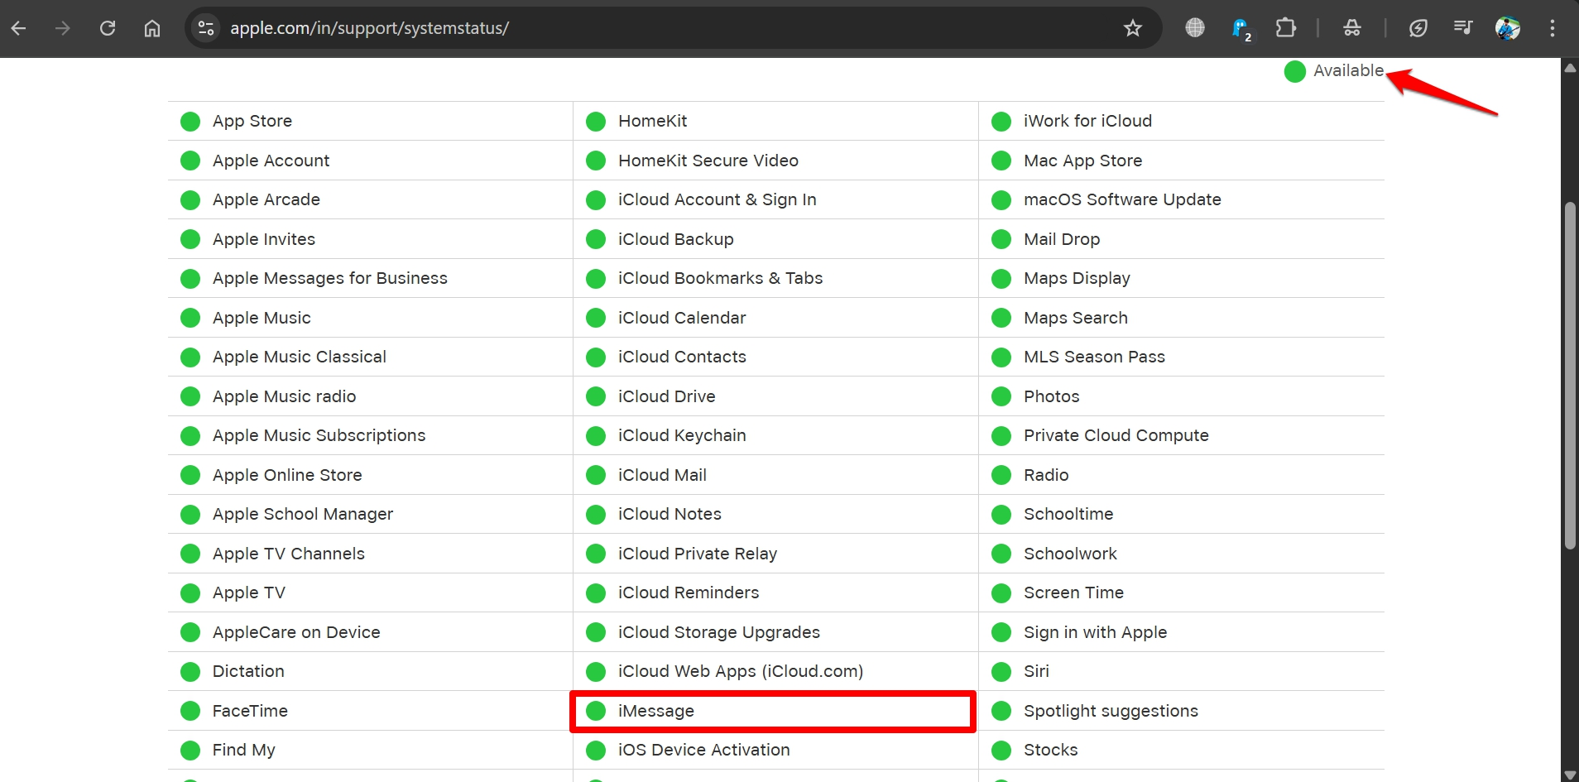Click the Apple Music status entry
This screenshot has width=1579, height=782.
pos(262,318)
